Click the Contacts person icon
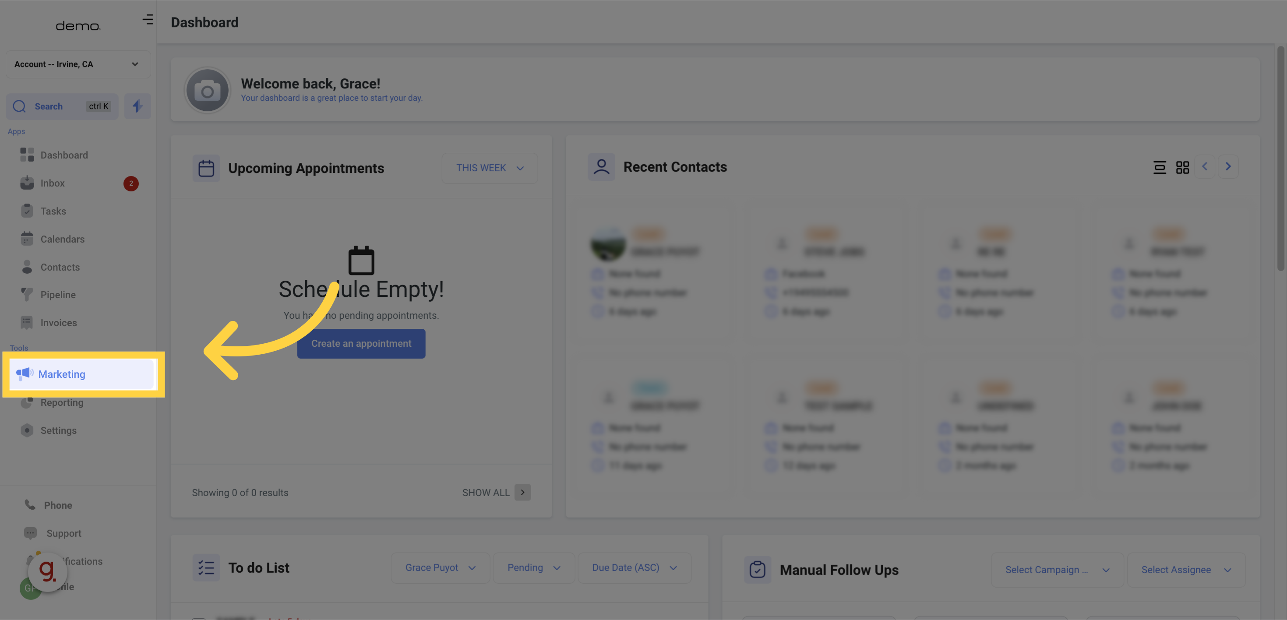 27,267
